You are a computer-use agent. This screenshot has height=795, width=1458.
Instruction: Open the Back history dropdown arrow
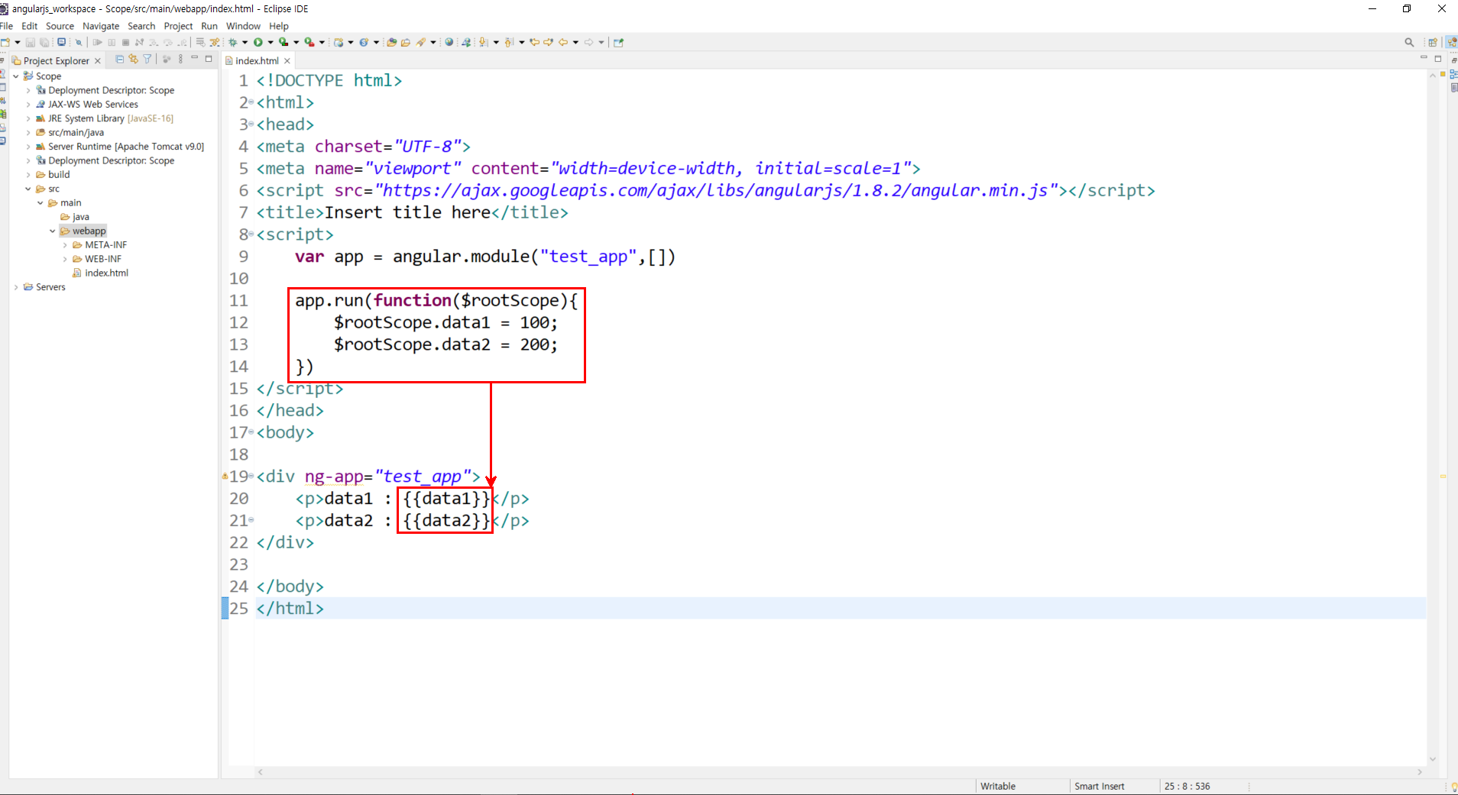coord(575,42)
